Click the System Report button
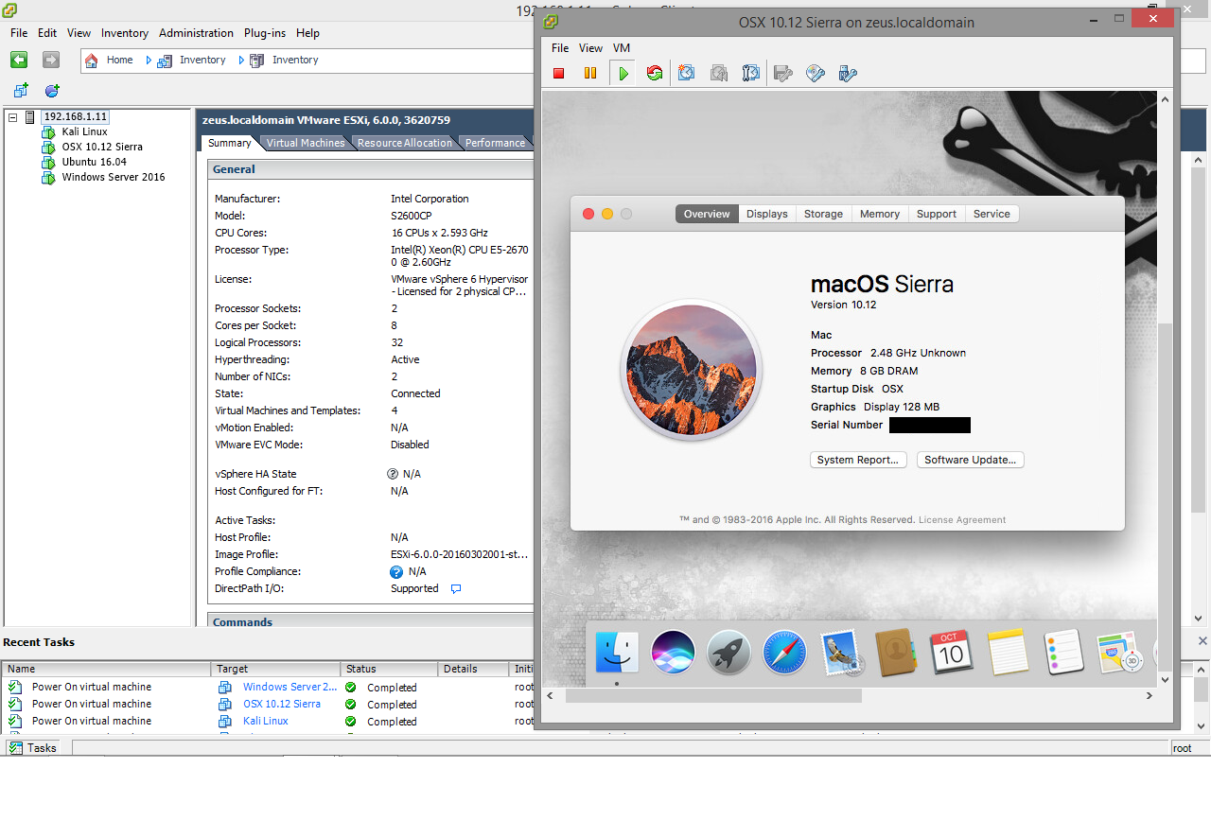Screen dimensions: 1211x838 [x=858, y=460]
